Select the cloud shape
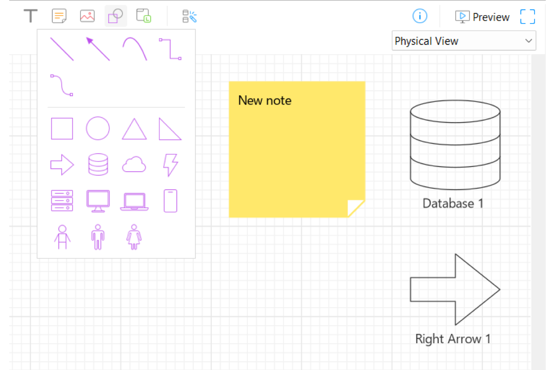Viewport: 555px width, 370px height. coord(134,165)
